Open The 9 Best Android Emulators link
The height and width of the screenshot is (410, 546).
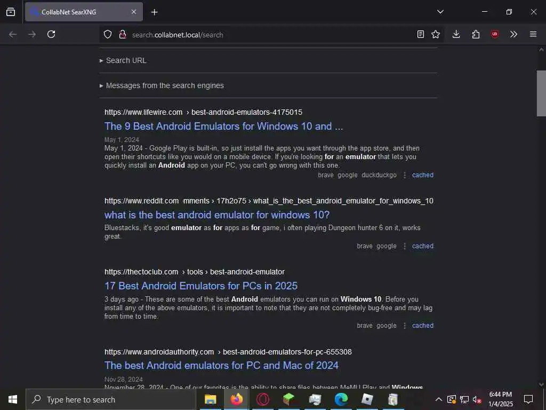tap(223, 126)
